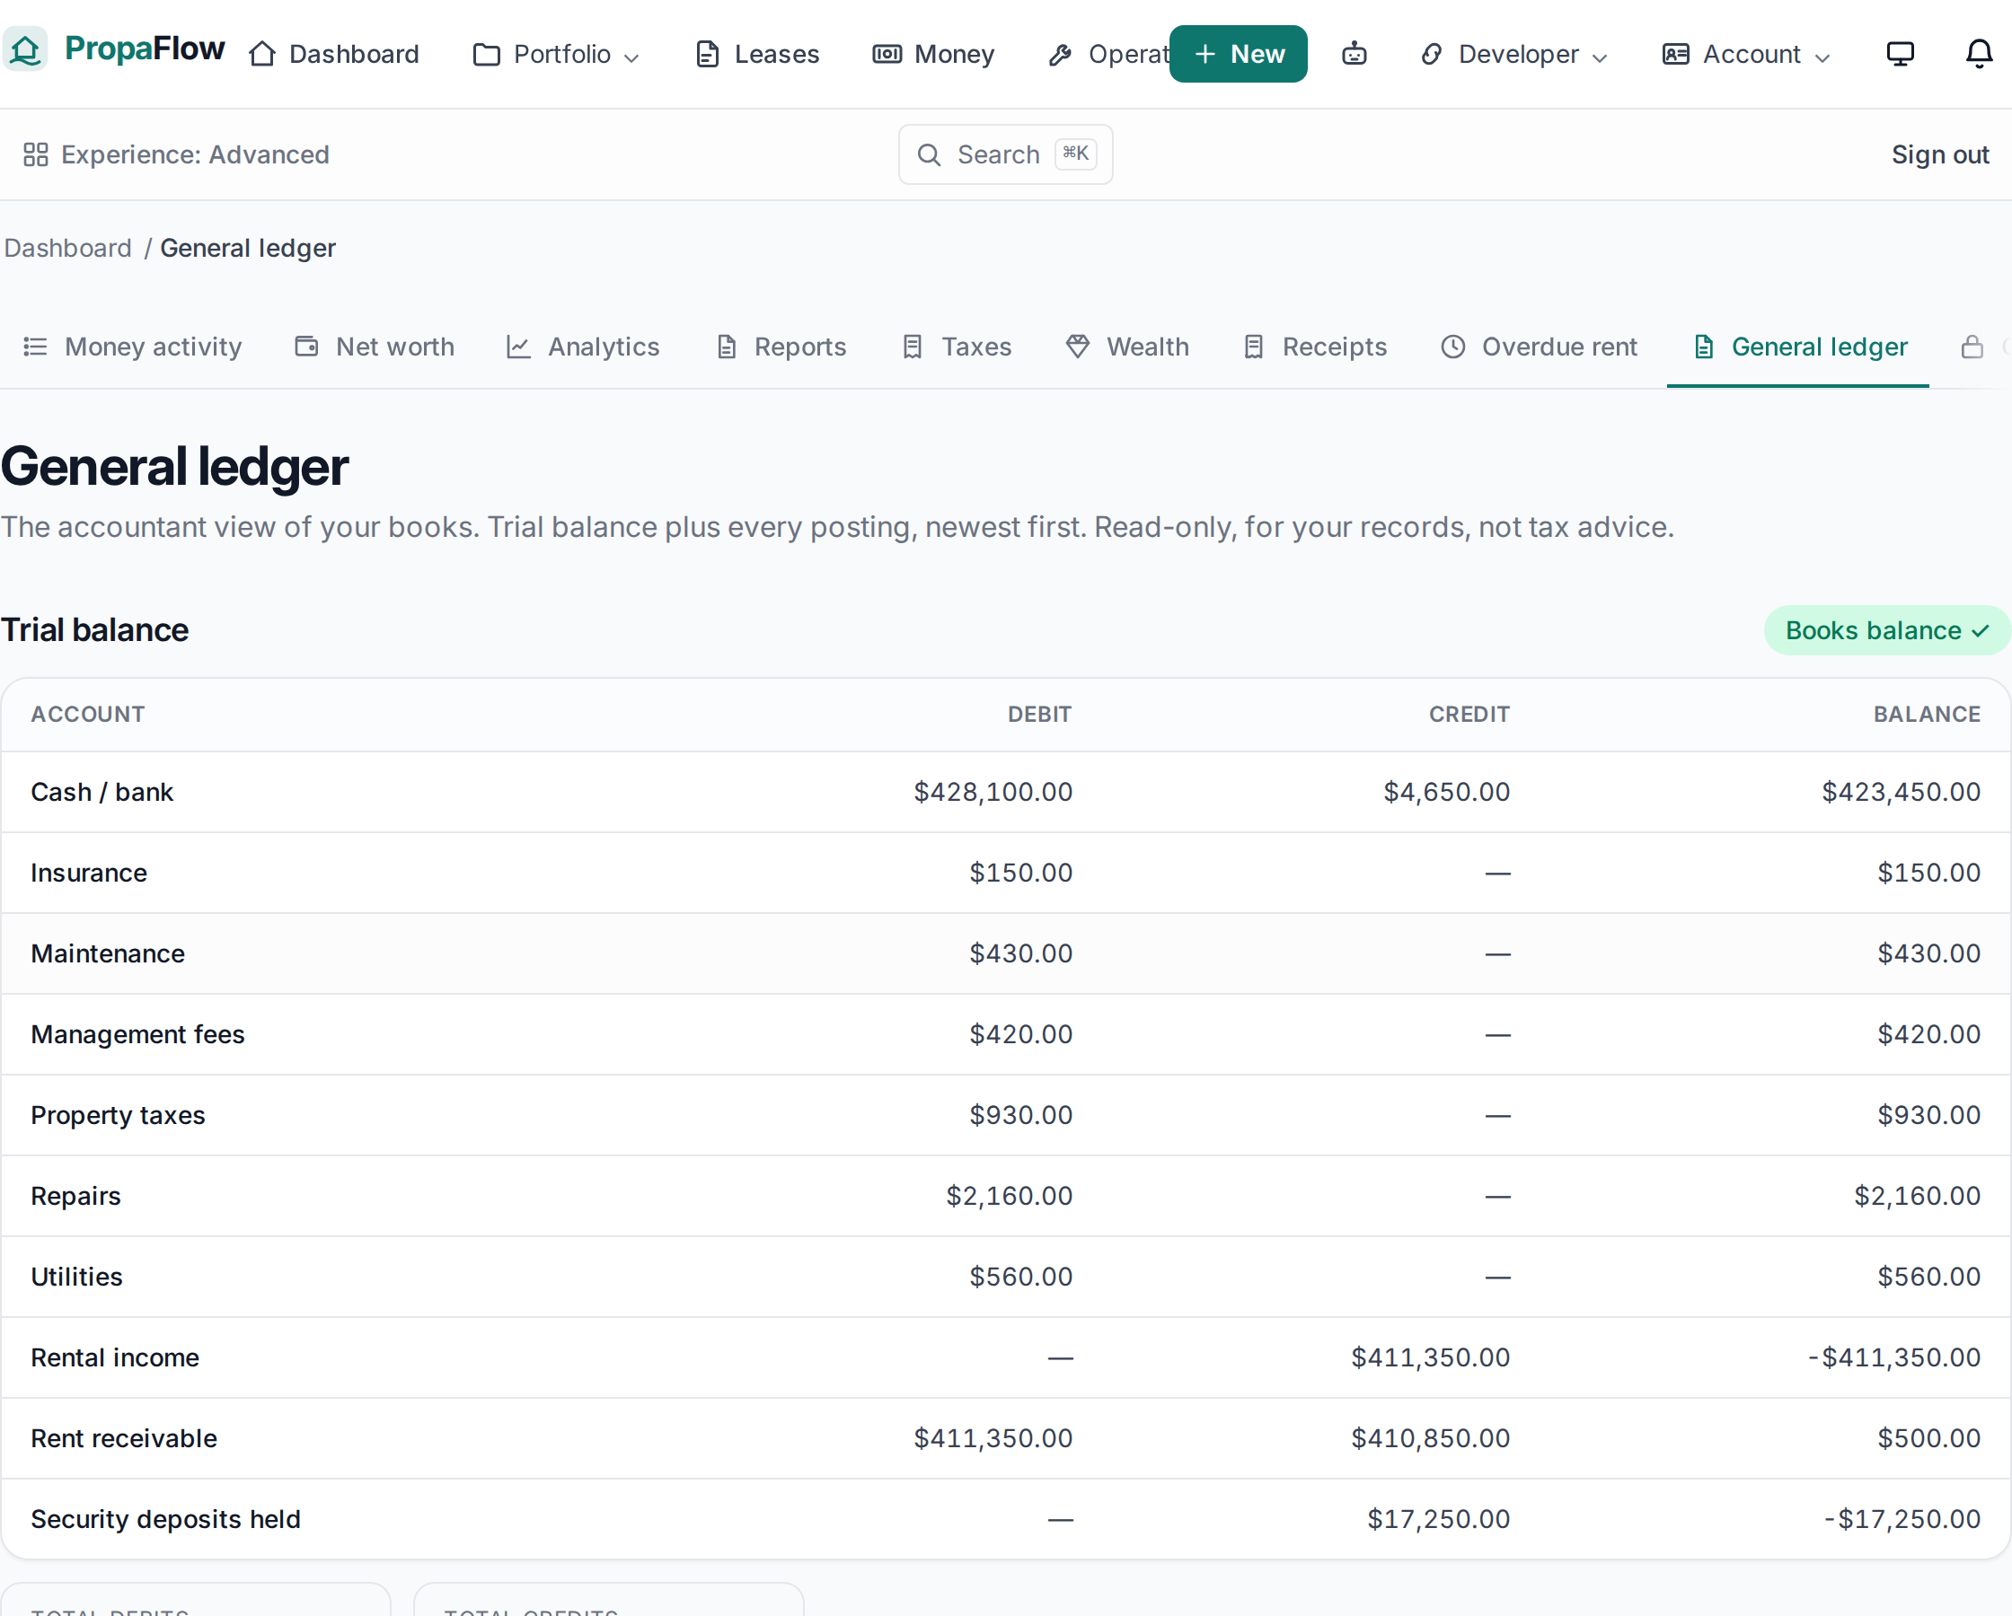Click the Money activity list icon
Viewport: 2012px width, 1616px height.
tap(34, 347)
